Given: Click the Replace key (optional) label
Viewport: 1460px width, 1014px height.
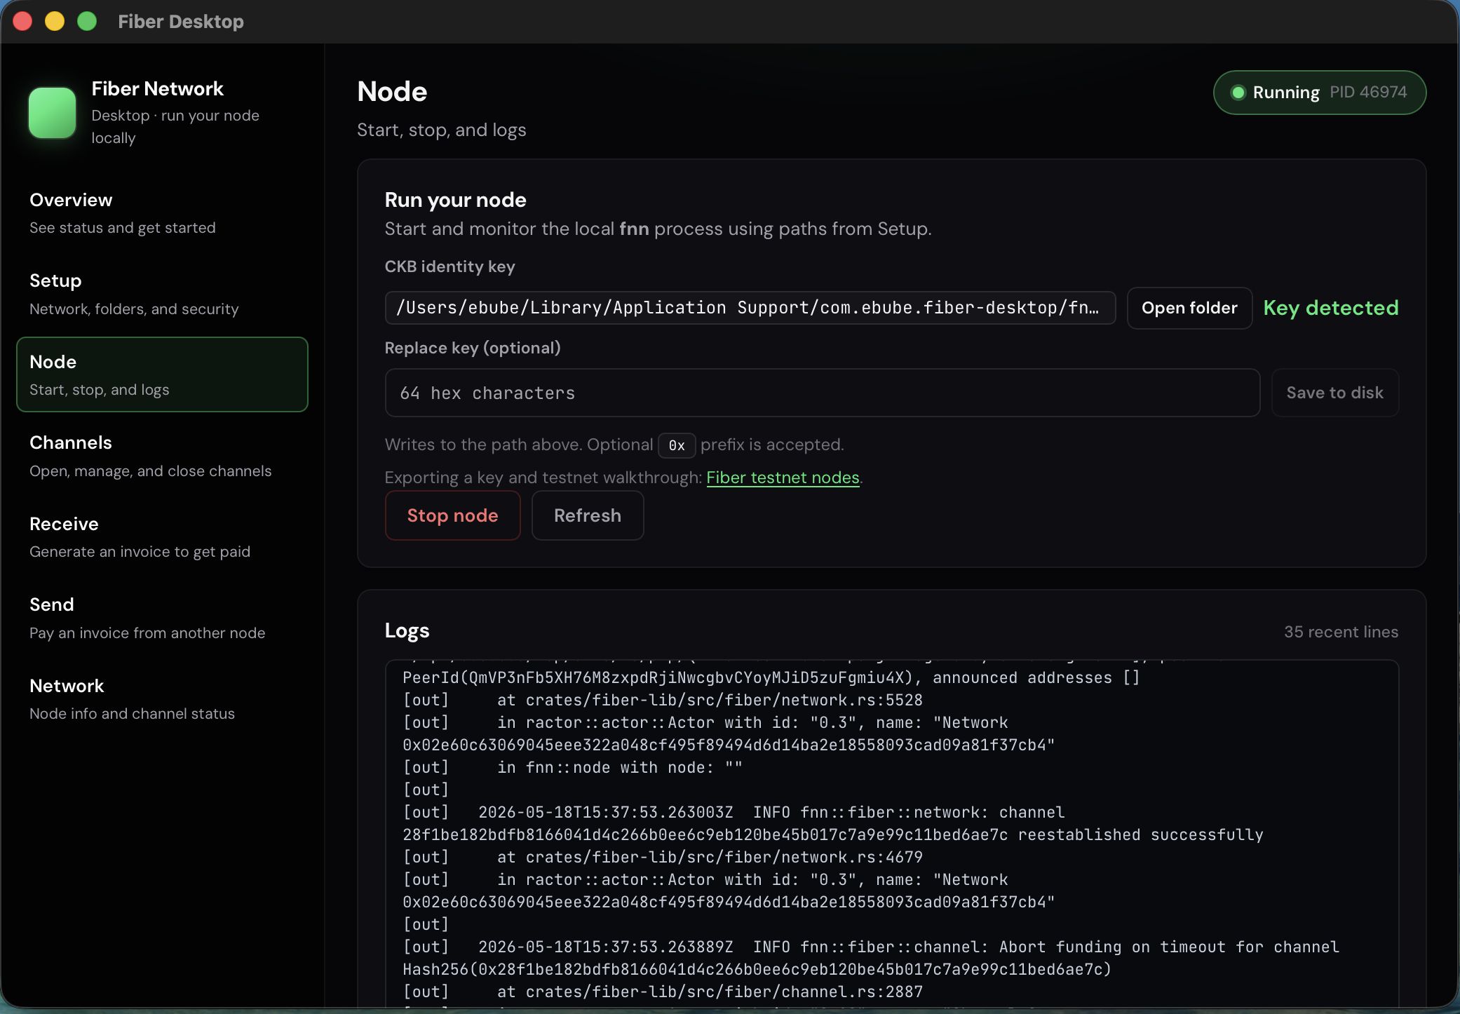Looking at the screenshot, I should (x=473, y=348).
